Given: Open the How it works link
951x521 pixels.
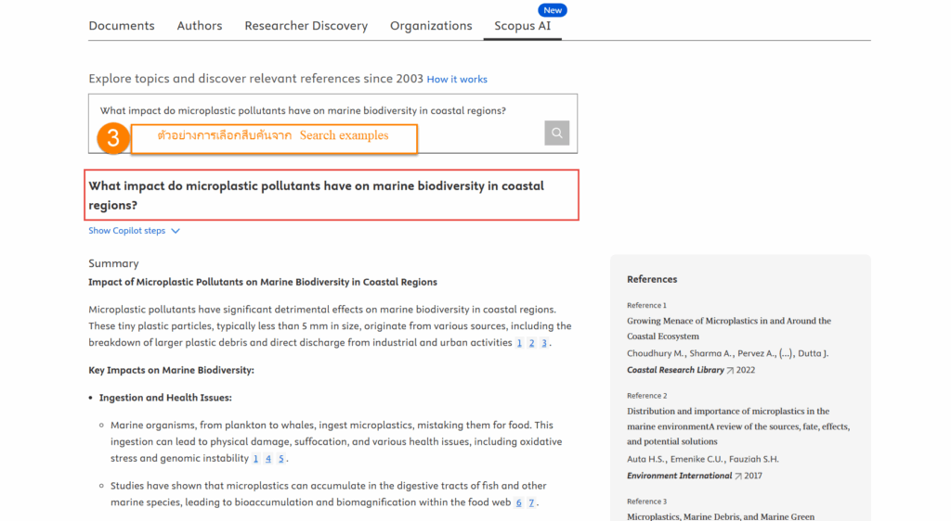Looking at the screenshot, I should coord(457,80).
